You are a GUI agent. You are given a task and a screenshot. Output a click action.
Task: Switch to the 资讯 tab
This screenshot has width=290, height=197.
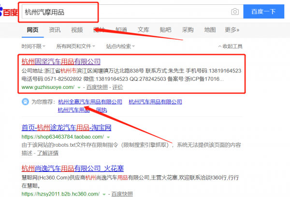[55, 30]
